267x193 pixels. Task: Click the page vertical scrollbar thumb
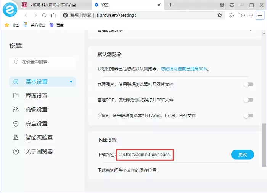pos(264,145)
